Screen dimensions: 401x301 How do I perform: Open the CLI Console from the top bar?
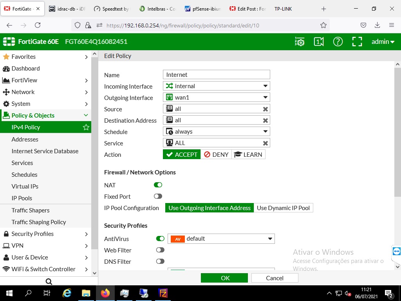[300, 41]
